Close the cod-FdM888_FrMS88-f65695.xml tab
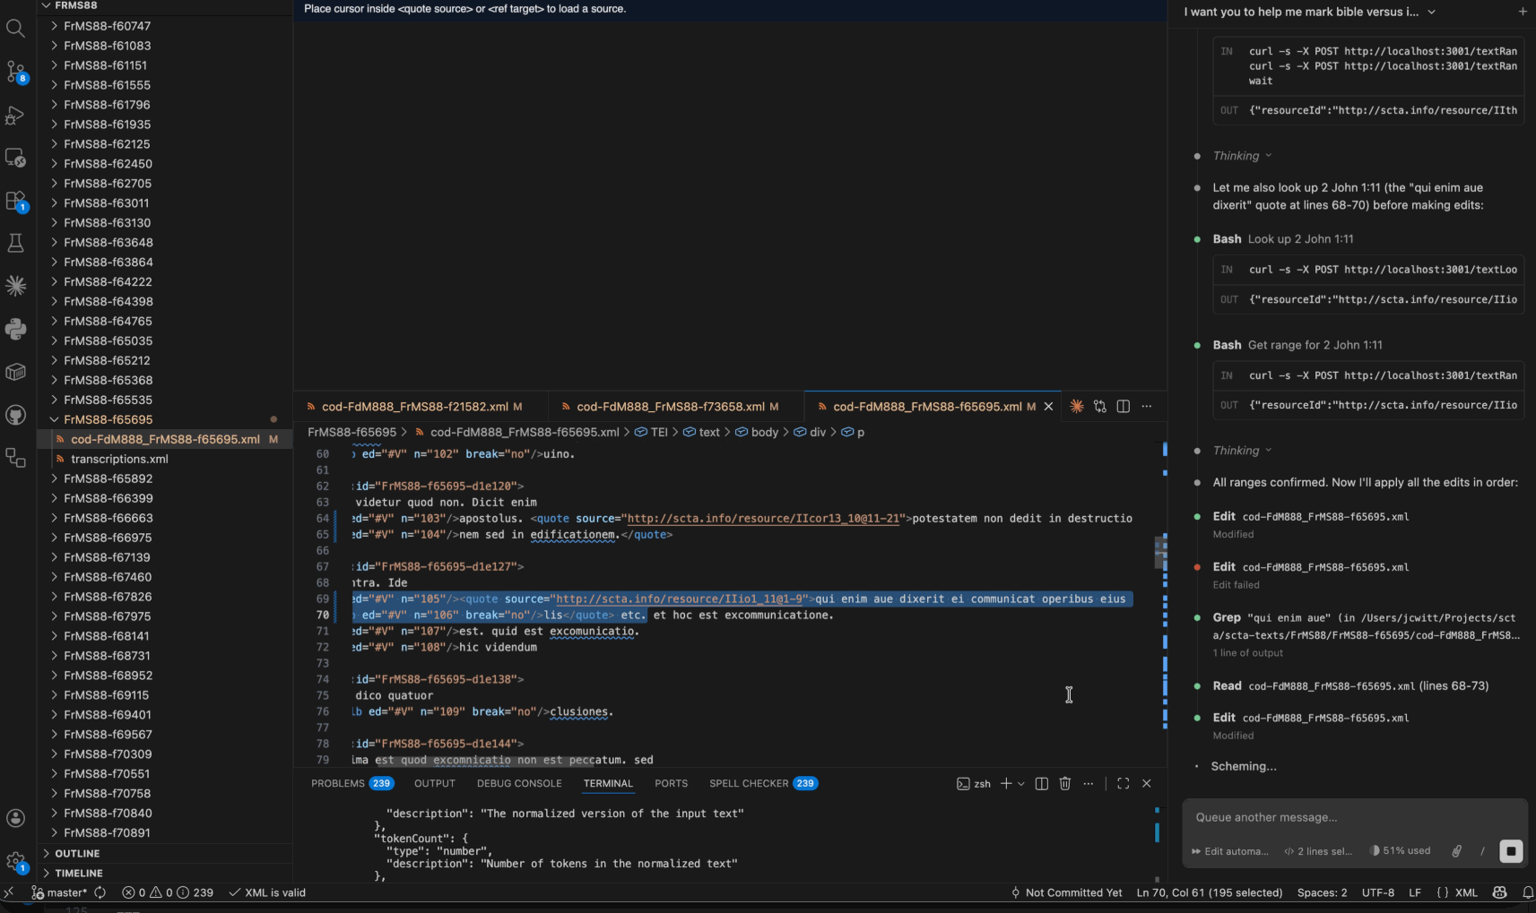 1048,407
